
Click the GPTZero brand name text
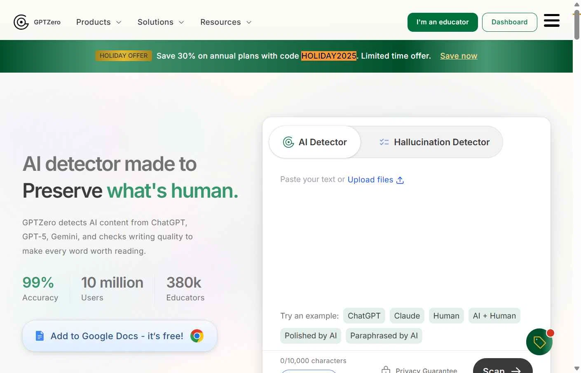47,22
